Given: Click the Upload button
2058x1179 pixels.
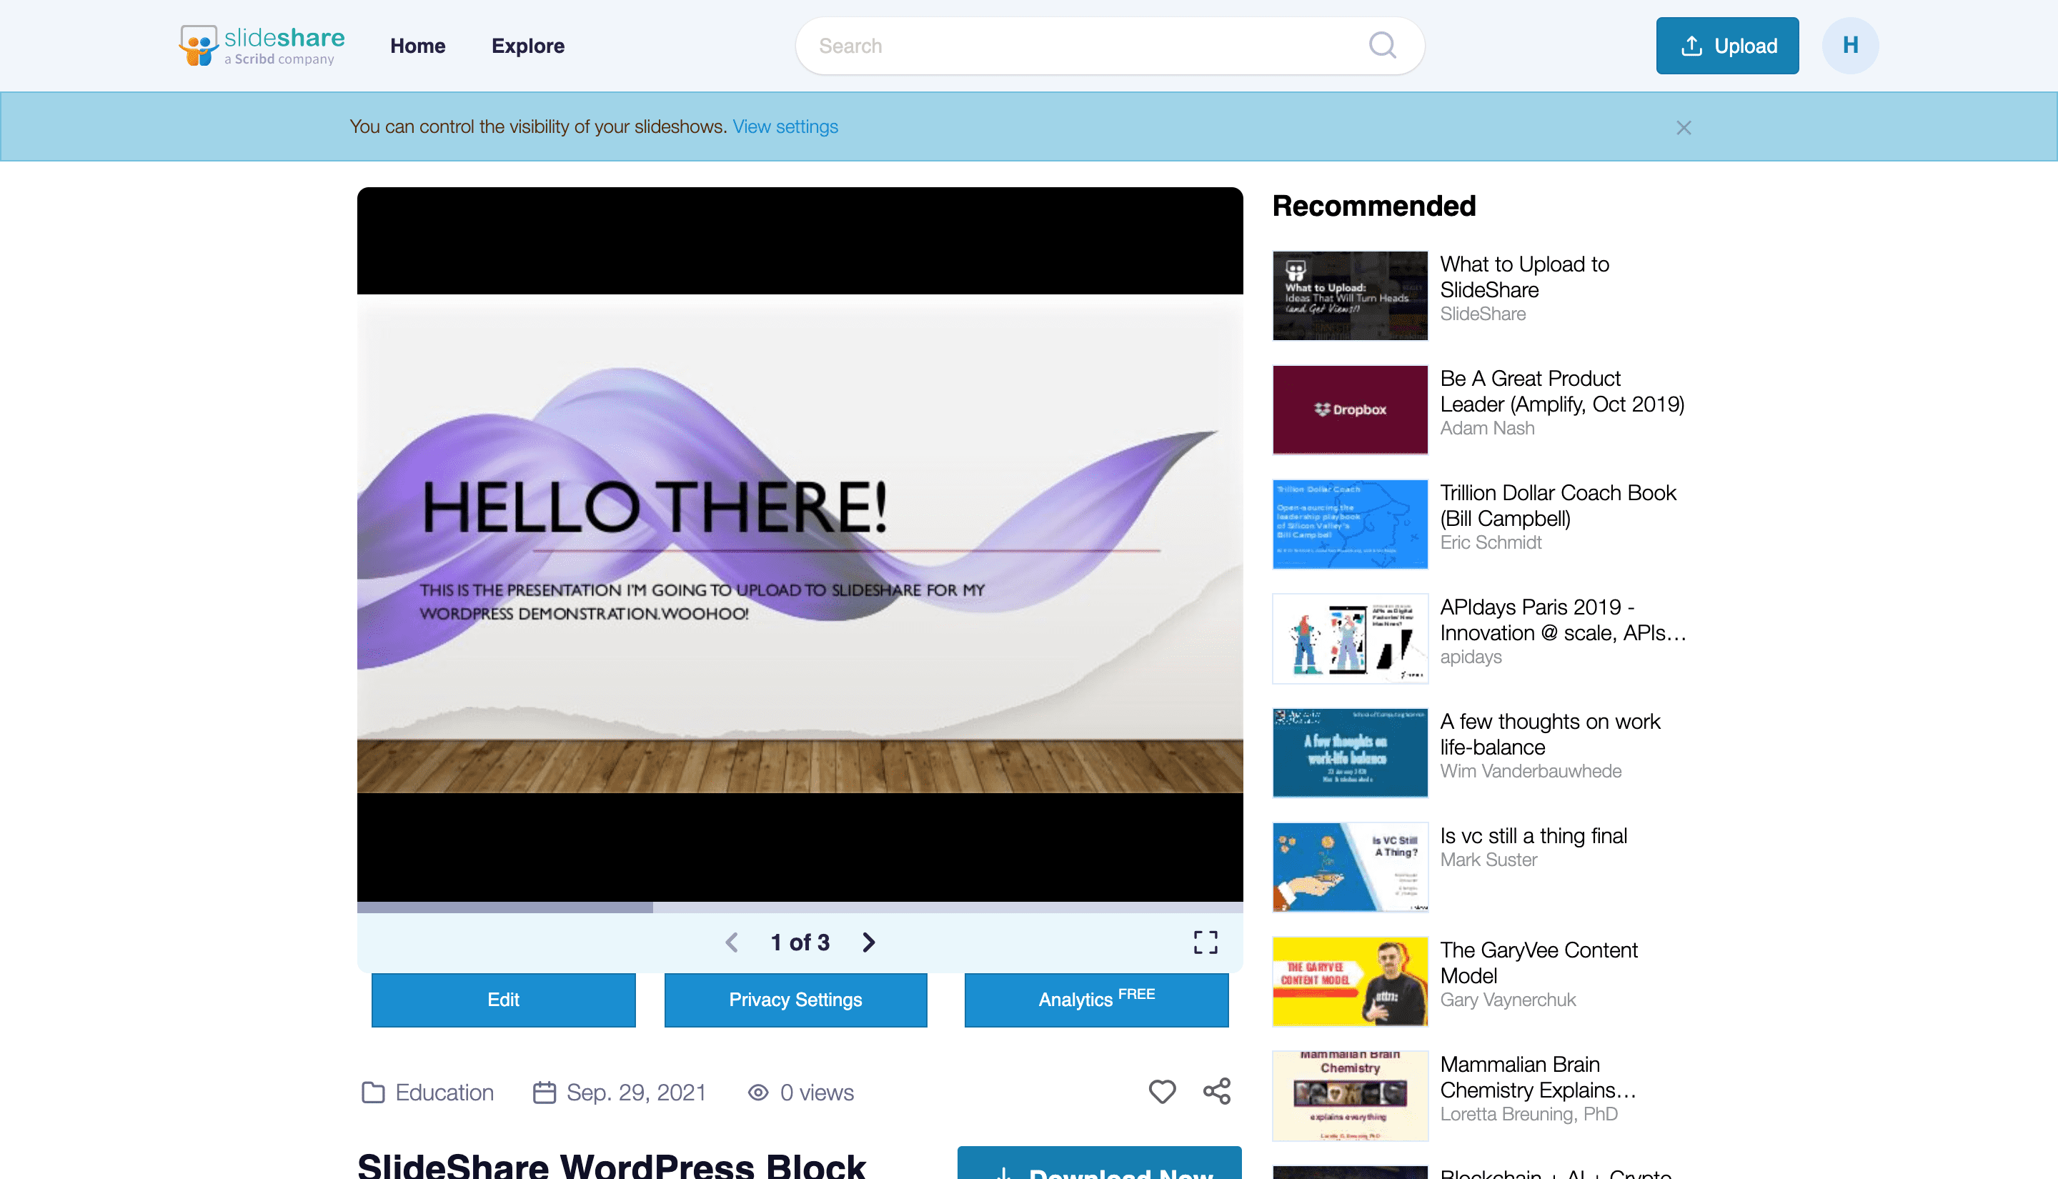Looking at the screenshot, I should point(1727,45).
